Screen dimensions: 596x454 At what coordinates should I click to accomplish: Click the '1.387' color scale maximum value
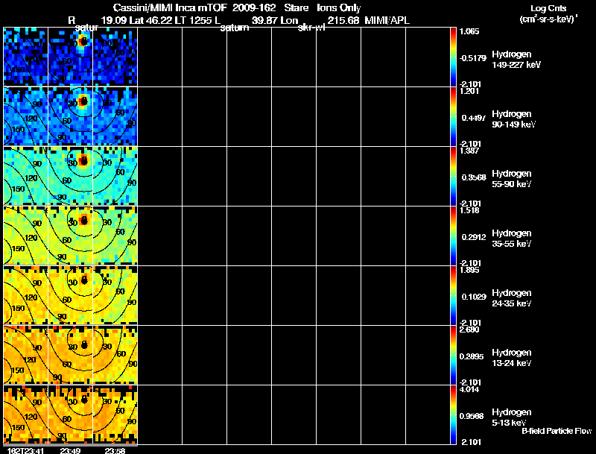coord(469,151)
